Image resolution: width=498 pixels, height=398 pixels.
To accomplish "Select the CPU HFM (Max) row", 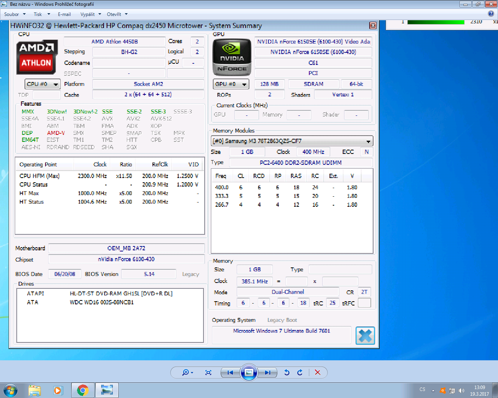I will click(109, 176).
